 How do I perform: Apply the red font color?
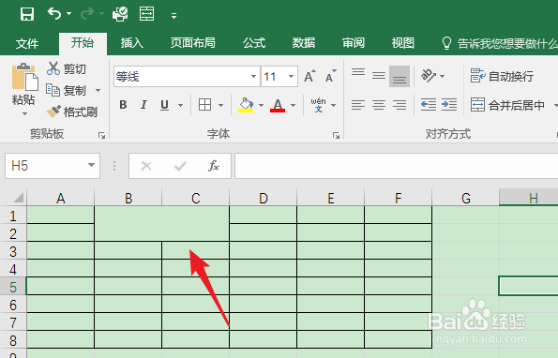278,105
